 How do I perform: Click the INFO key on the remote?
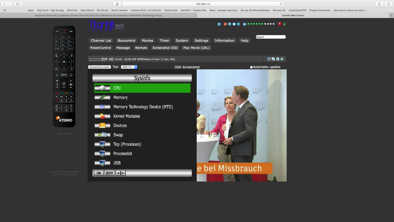point(57,75)
